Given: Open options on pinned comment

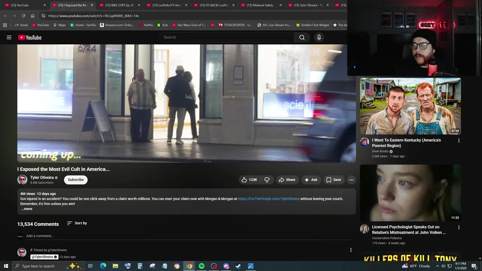Looking at the screenshot, I should pos(351,250).
